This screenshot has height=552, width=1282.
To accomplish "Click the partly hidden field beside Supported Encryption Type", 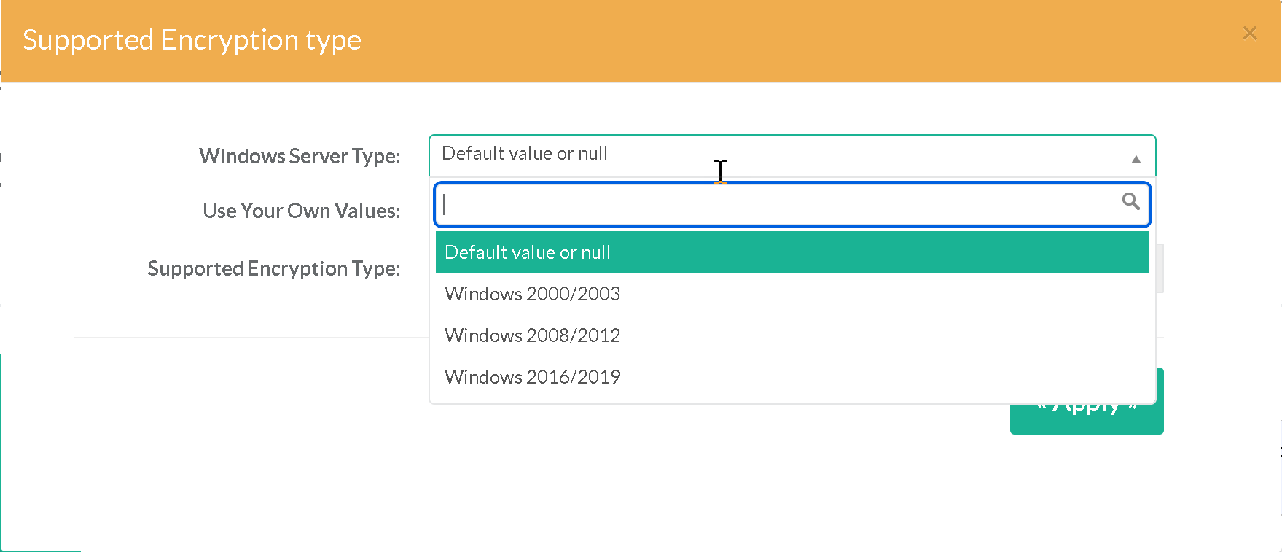I will 1160,268.
